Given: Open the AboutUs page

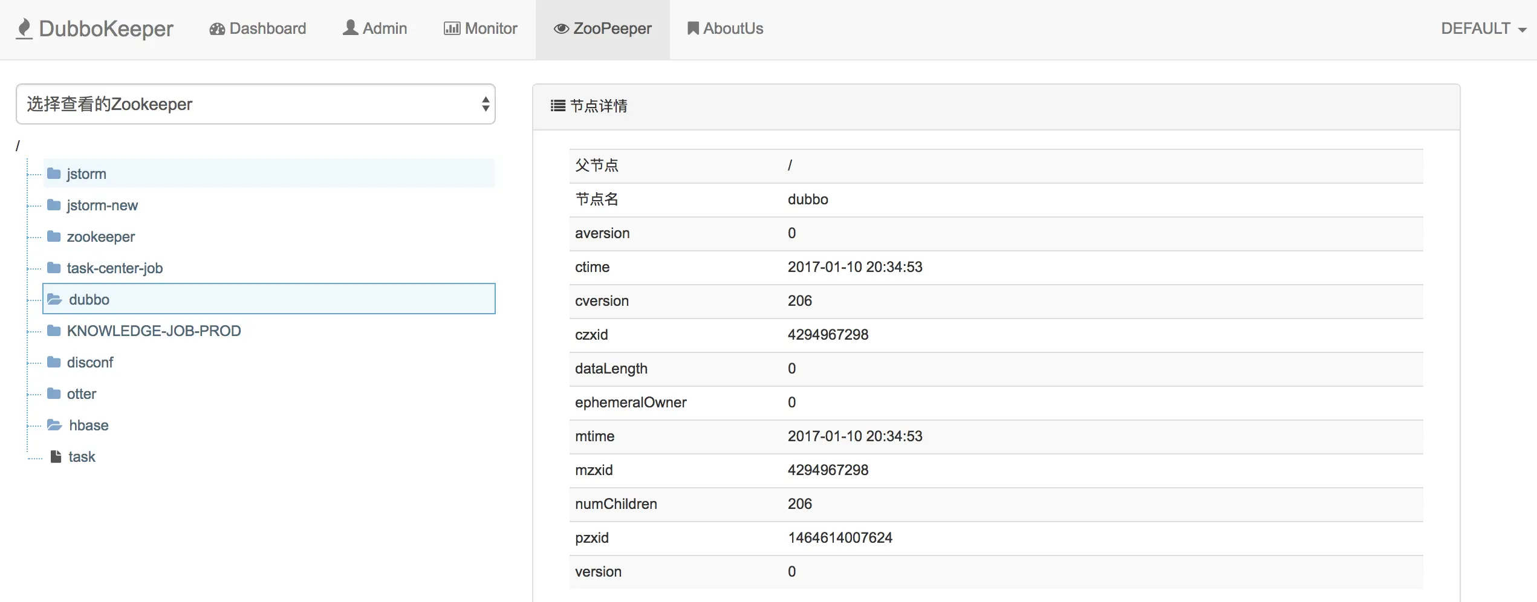Looking at the screenshot, I should point(725,28).
